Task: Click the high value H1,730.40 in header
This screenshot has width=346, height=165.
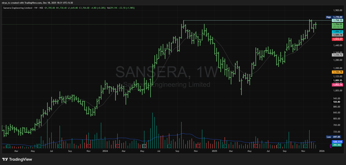Action: click(61, 7)
